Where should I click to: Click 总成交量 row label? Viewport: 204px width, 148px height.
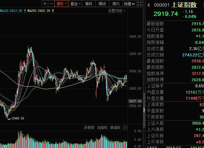155,49
